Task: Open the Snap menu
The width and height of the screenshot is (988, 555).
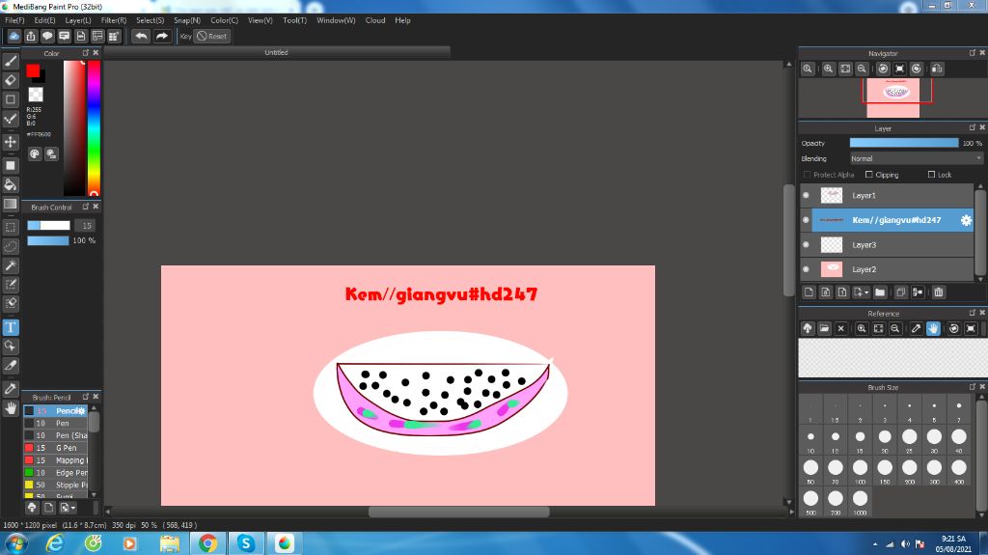Action: click(x=186, y=20)
